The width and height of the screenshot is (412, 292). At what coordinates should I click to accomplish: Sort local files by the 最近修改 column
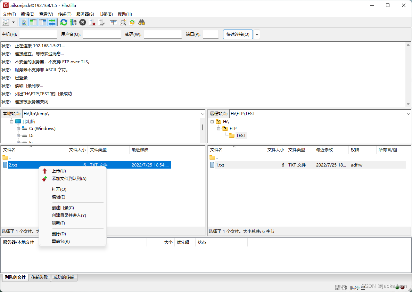150,150
